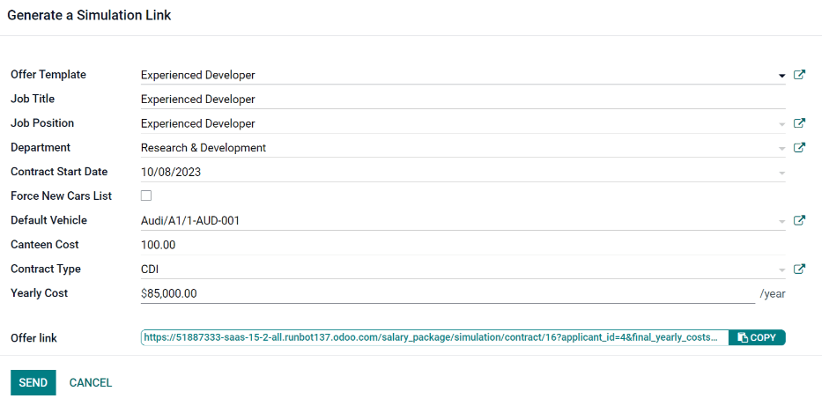Edit the Job Title field
Viewport: 822px width, 406px height.
pos(458,100)
